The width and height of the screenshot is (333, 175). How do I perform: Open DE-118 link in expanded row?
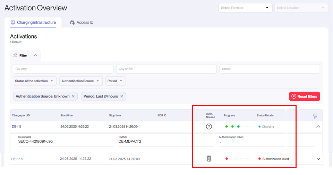[17, 126]
